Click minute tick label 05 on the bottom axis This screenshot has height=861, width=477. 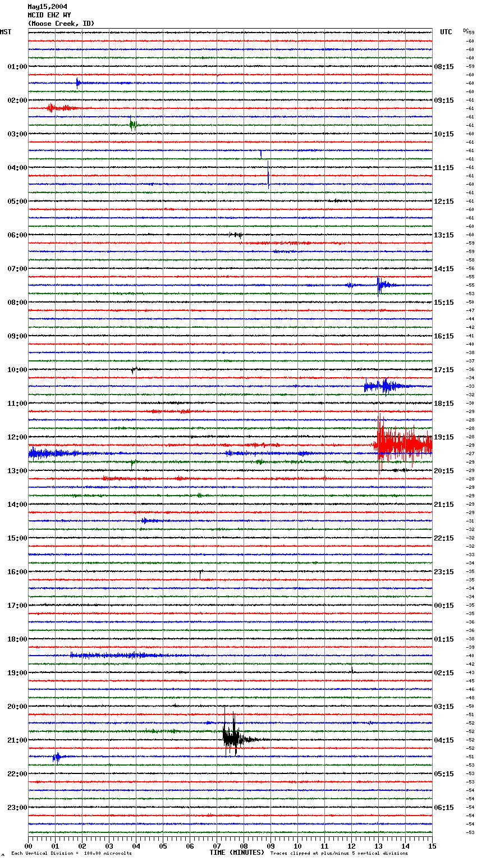point(163,846)
